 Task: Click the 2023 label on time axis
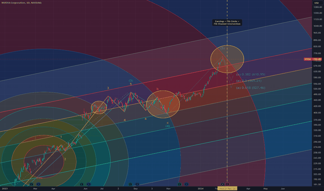pos(5,189)
